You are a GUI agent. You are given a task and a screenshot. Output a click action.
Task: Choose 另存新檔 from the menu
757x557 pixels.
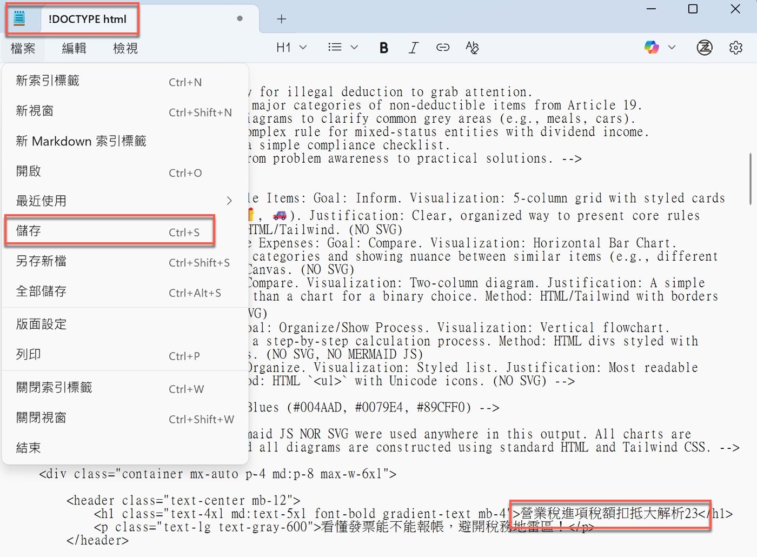(125, 262)
